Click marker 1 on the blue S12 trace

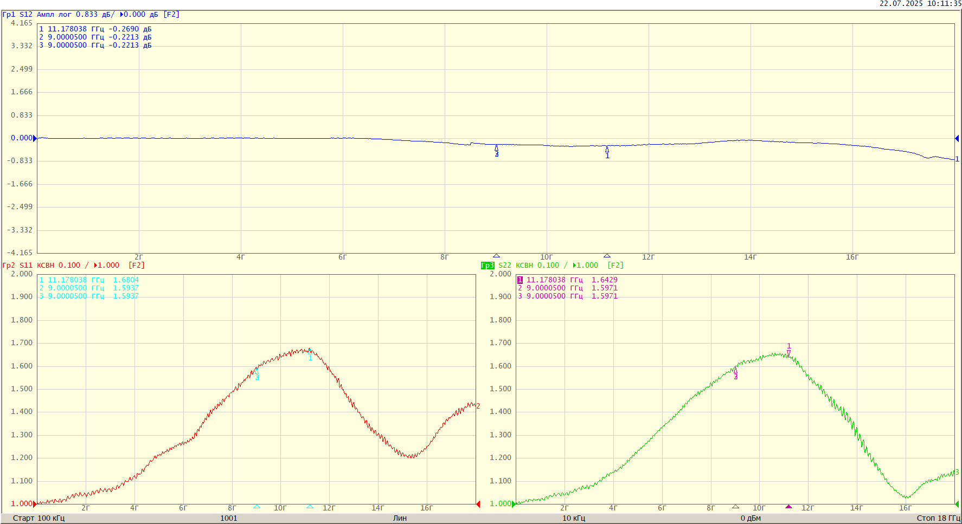click(x=607, y=150)
